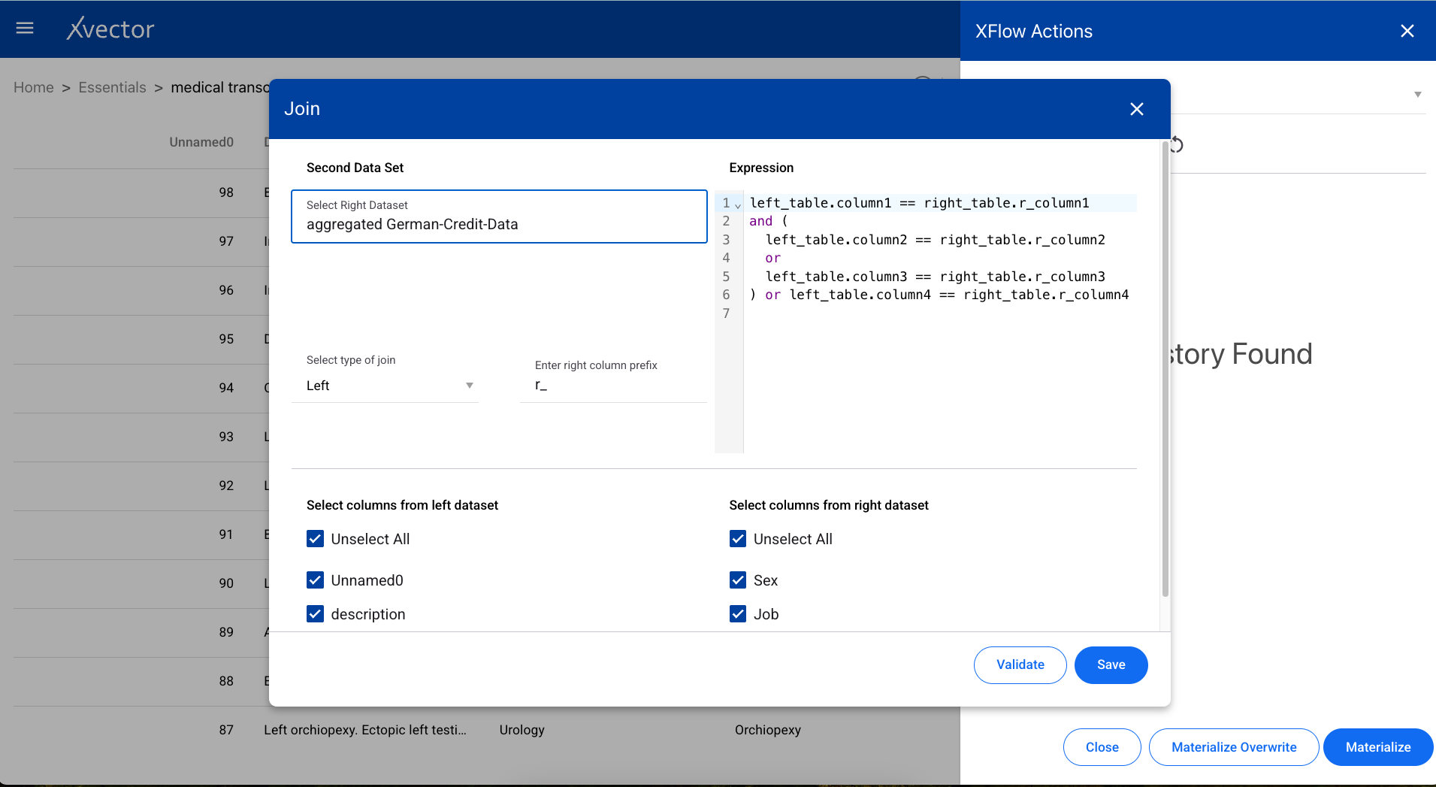Open the Select Right Dataset field
1436x787 pixels.
click(x=499, y=216)
